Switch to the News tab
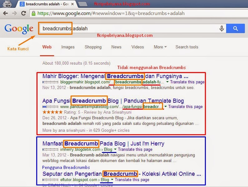This screenshot has height=187, width=248. click(117, 47)
